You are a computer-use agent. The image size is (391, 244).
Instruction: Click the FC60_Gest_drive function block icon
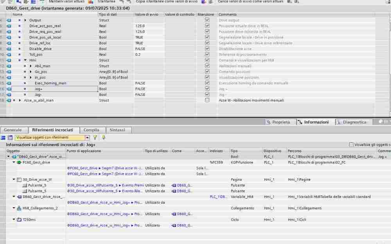20,162
